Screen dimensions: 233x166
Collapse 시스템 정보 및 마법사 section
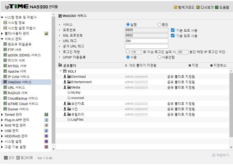point(2,17)
